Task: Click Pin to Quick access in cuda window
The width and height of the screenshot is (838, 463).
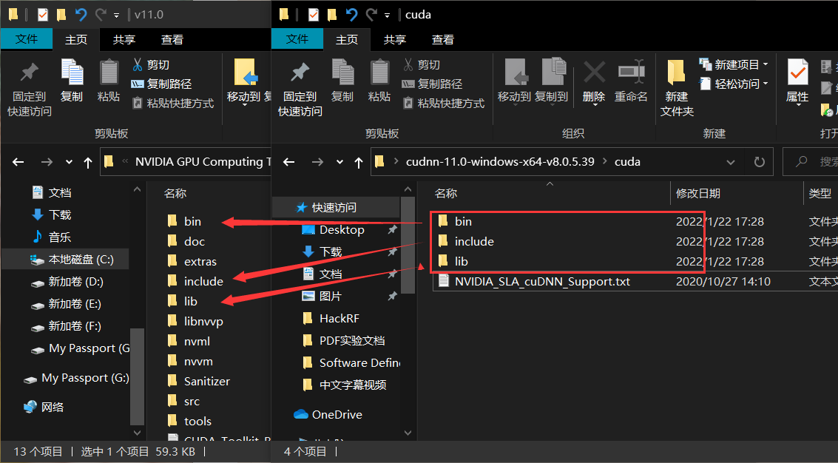Action: coord(300,89)
